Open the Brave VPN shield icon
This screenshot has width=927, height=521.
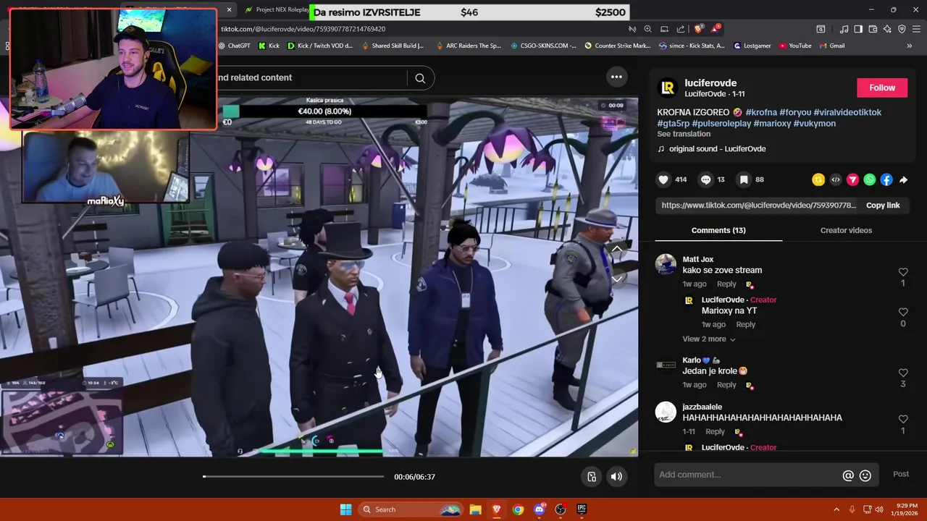coord(902,29)
